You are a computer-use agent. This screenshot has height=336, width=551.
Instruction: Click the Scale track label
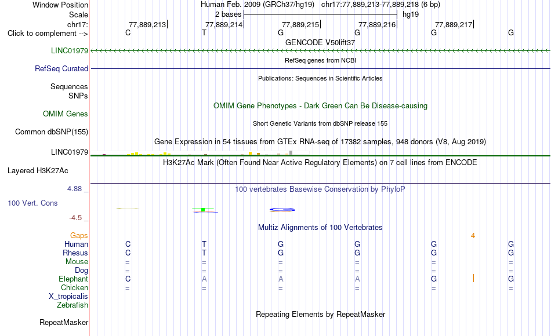coord(78,14)
